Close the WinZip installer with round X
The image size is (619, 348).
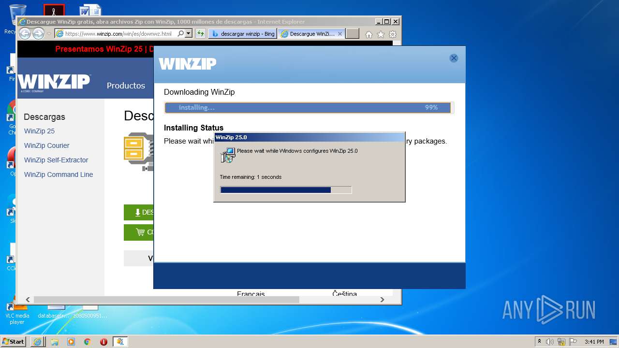[454, 58]
